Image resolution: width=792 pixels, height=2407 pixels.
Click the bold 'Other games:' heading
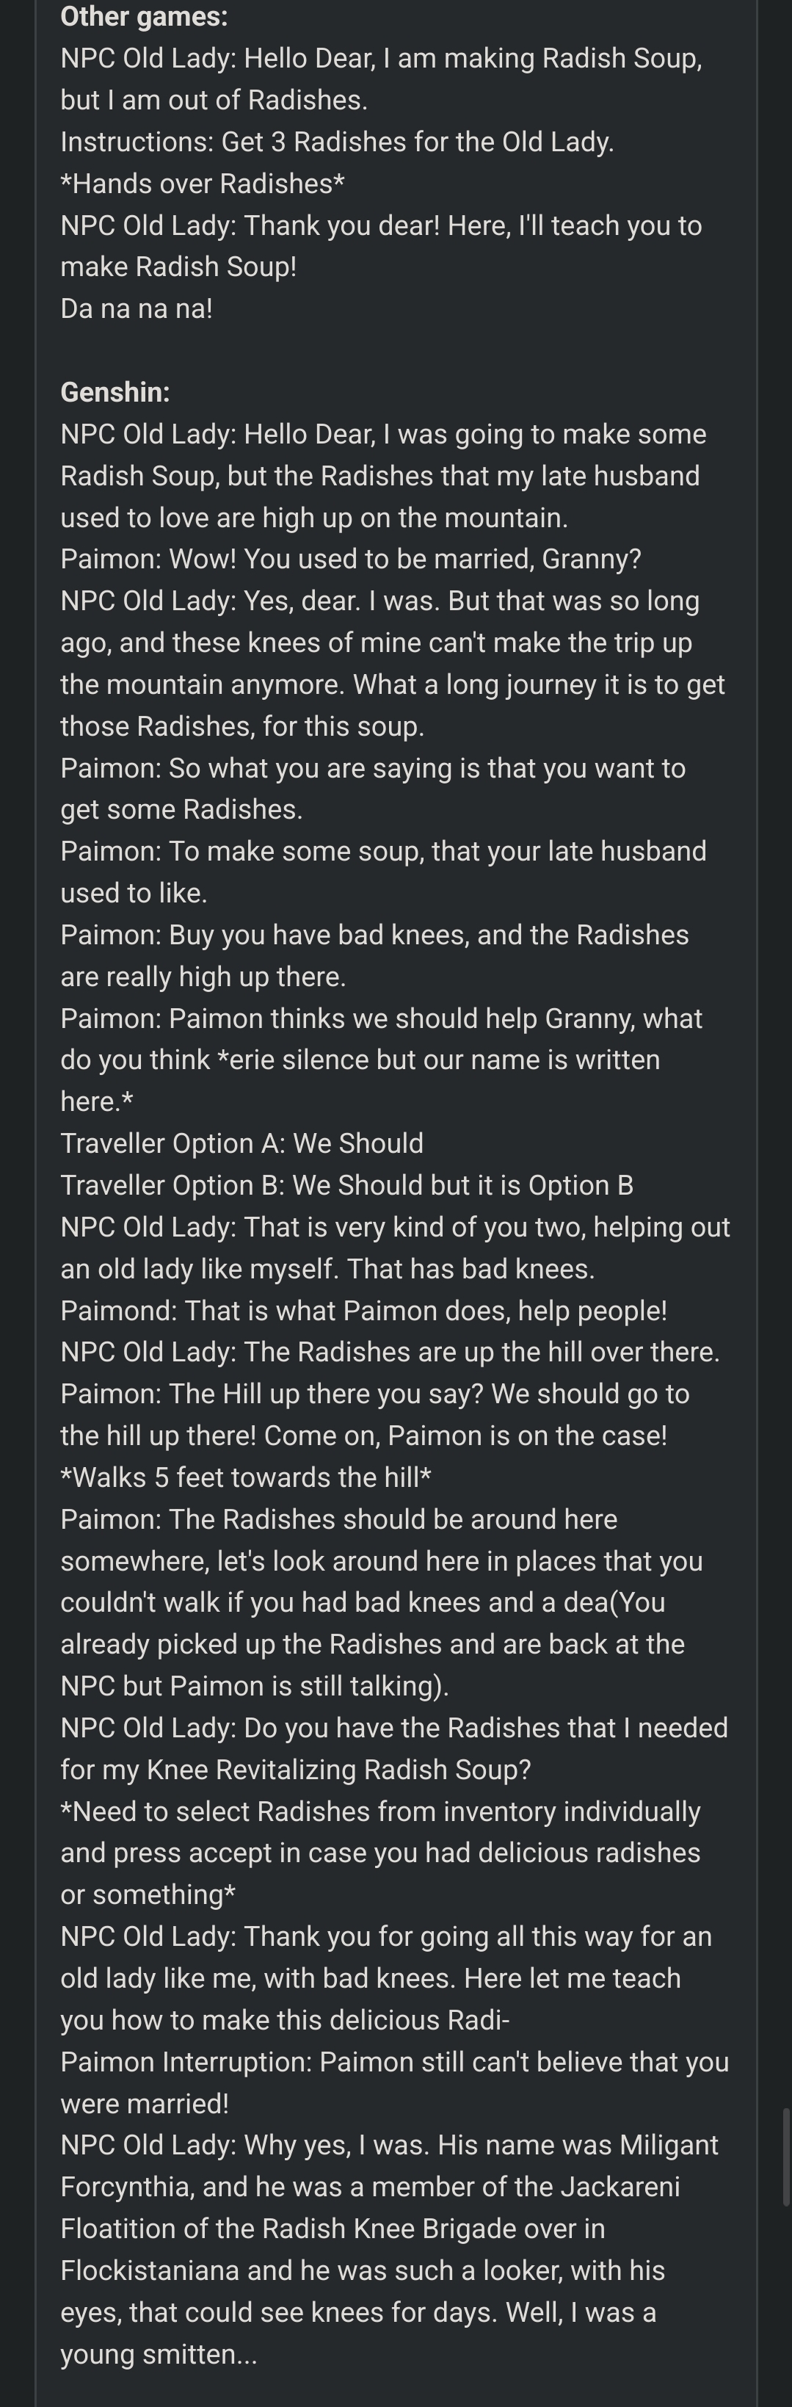[x=144, y=16]
